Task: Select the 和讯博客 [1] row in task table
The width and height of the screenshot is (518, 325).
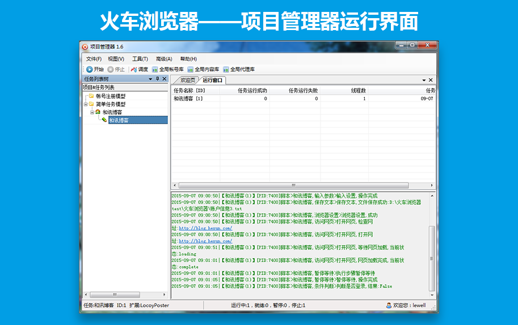Action: [x=188, y=99]
